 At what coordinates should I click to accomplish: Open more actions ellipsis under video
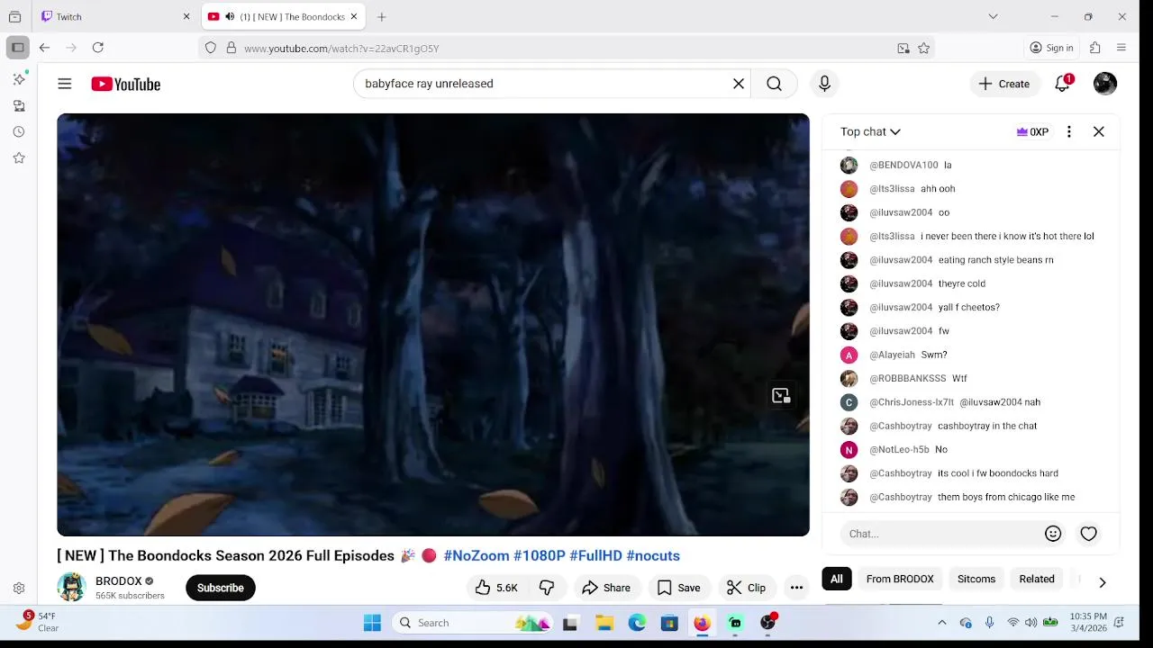[x=796, y=588]
